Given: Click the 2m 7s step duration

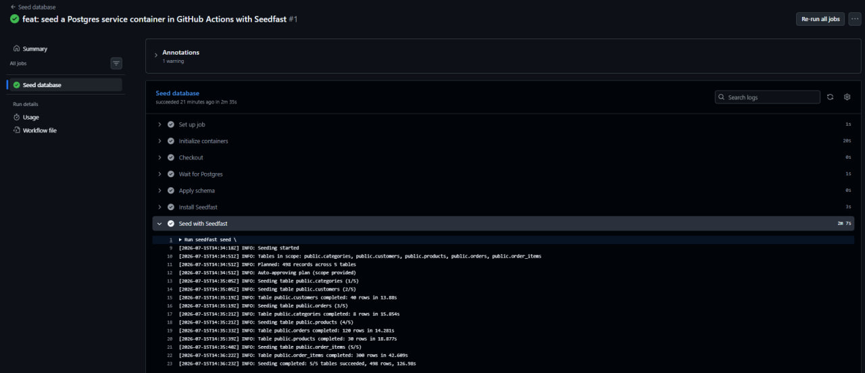Looking at the screenshot, I should (844, 223).
